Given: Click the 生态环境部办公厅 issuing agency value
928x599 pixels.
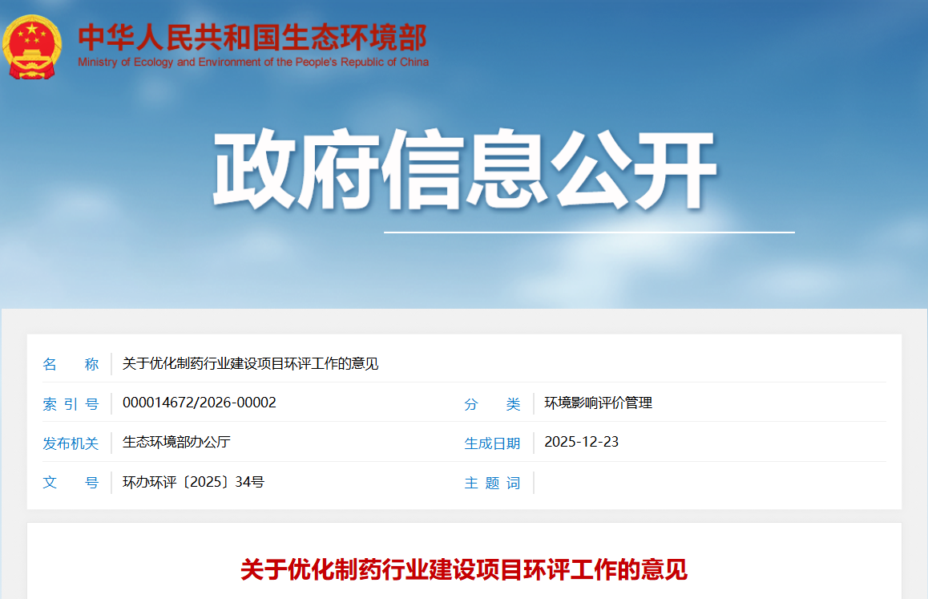Looking at the screenshot, I should [176, 442].
